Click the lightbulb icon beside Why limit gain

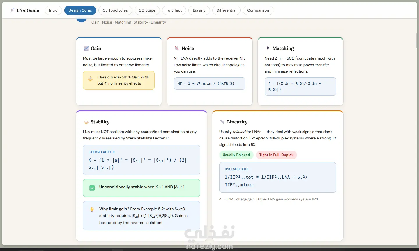click(92, 209)
